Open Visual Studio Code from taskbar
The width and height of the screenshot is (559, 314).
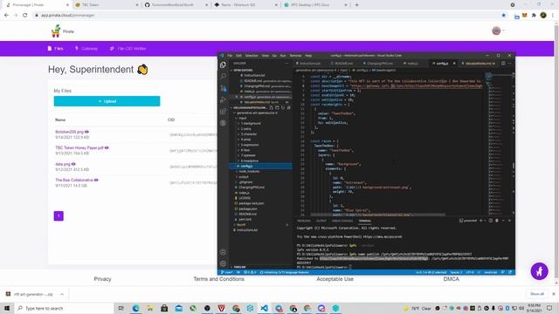click(x=264, y=308)
